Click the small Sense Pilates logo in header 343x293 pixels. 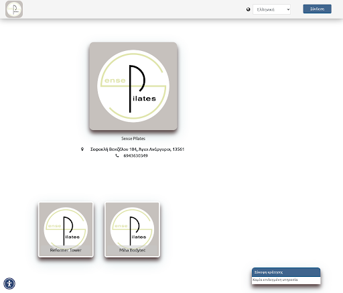coord(14,9)
